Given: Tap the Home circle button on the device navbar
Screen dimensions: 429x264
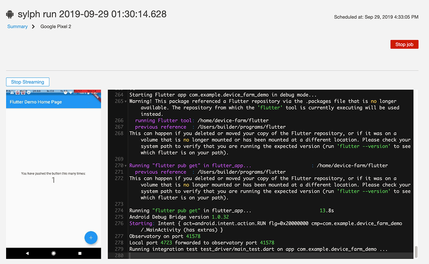Looking at the screenshot, I should coord(53,253).
